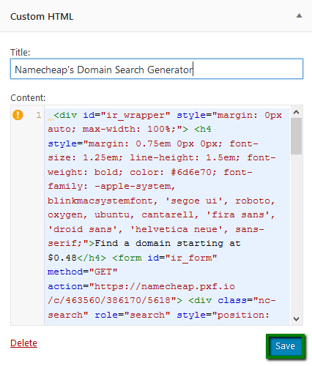
Task: Click the Title input field
Action: 157,69
